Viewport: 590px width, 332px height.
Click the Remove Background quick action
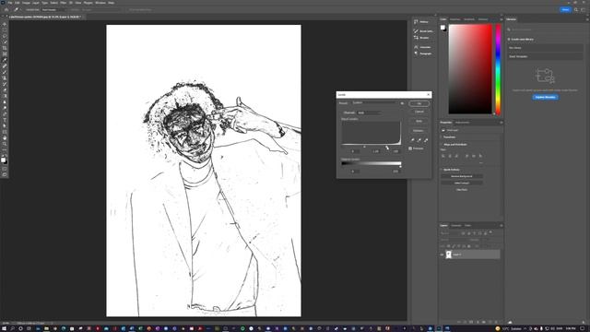pyautogui.click(x=462, y=176)
